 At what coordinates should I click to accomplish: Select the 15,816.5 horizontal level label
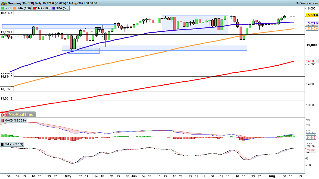tap(7, 13)
